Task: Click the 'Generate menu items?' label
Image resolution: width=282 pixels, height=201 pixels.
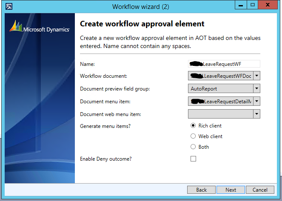Action: 105,126
